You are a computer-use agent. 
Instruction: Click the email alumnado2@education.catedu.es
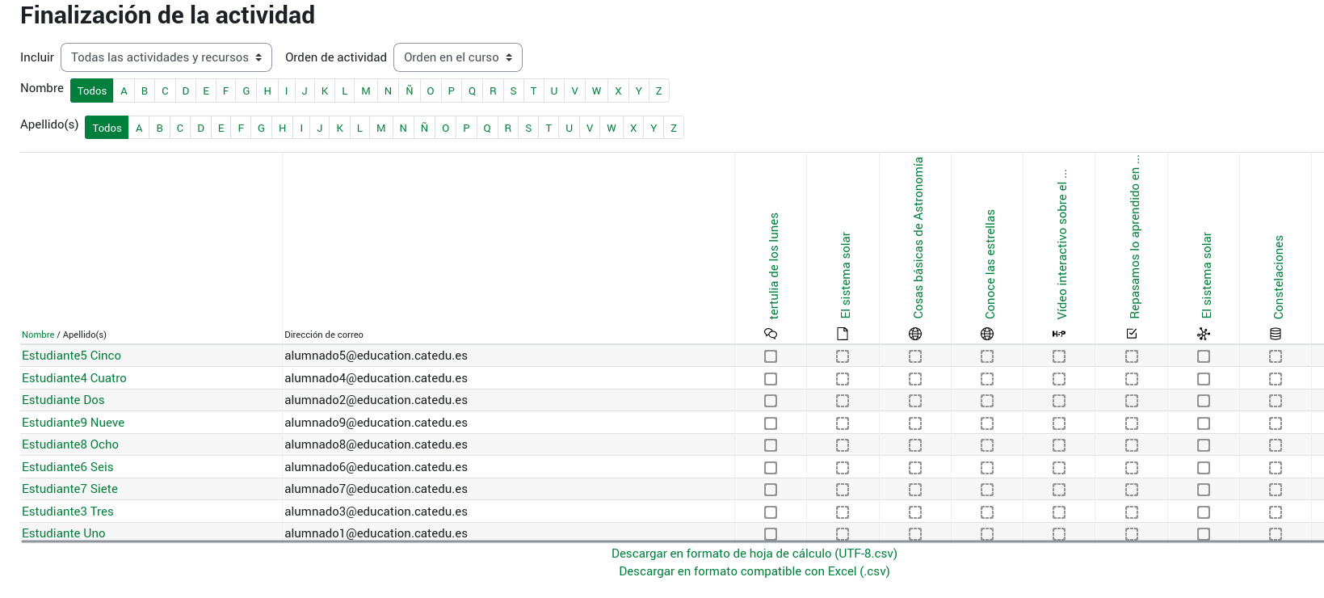(376, 400)
